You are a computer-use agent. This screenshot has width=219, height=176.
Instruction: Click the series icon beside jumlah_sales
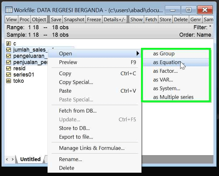(8, 50)
